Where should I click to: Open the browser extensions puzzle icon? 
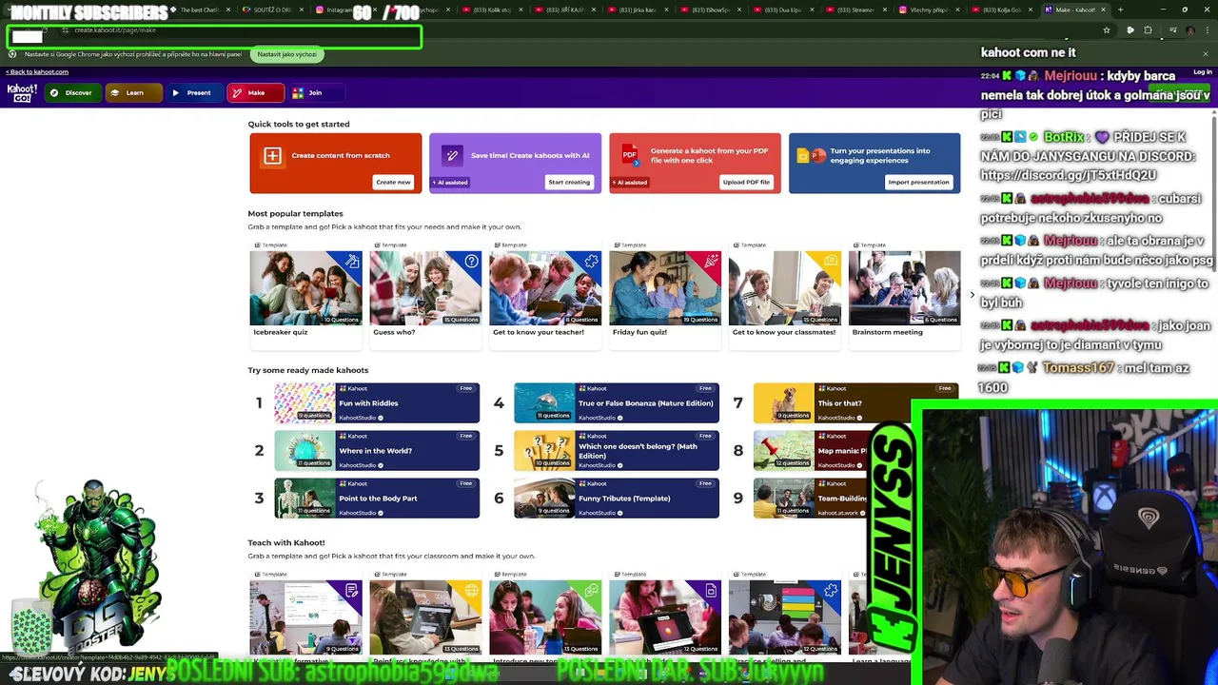click(1148, 29)
